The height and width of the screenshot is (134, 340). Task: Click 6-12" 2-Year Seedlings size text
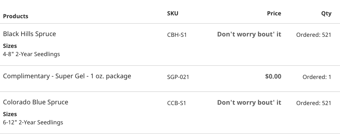(x=33, y=122)
